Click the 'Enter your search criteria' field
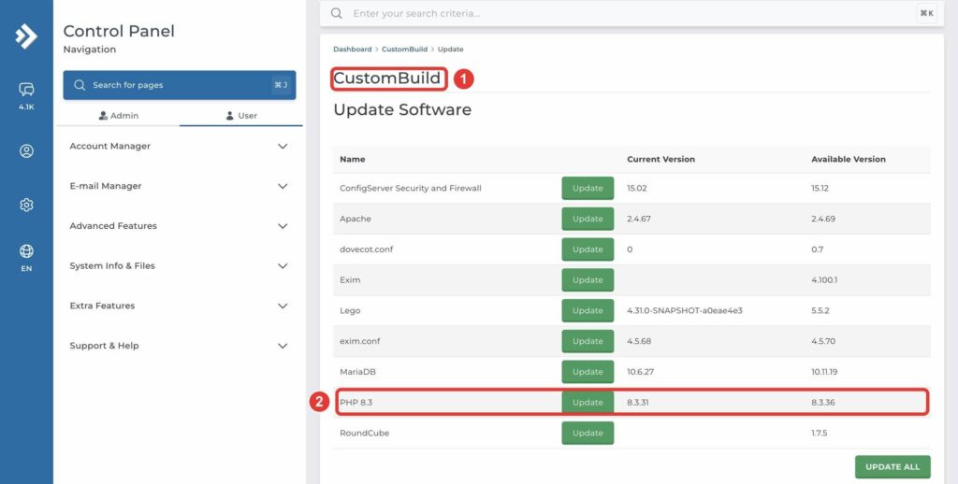Image resolution: width=958 pixels, height=484 pixels. tap(631, 13)
